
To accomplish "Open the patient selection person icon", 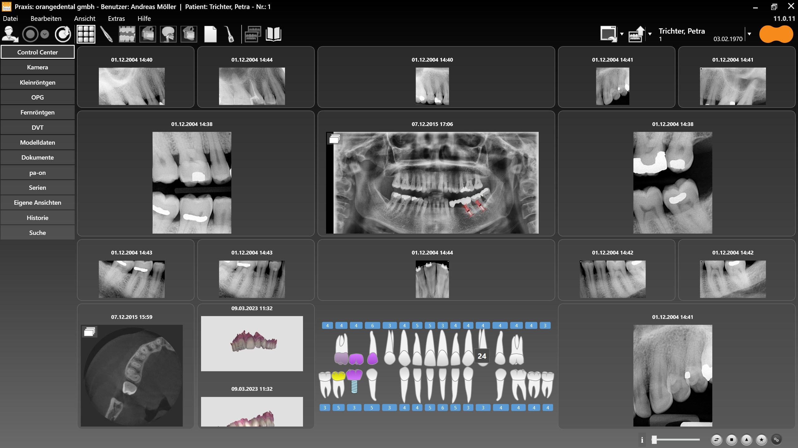I will click(10, 34).
